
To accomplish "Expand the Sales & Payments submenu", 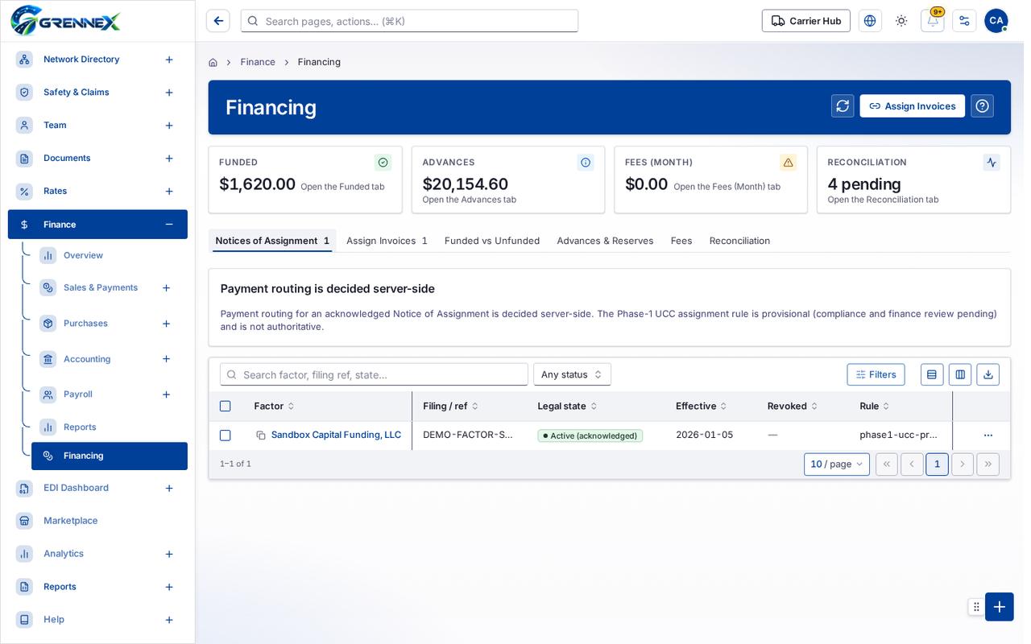I will tap(166, 288).
